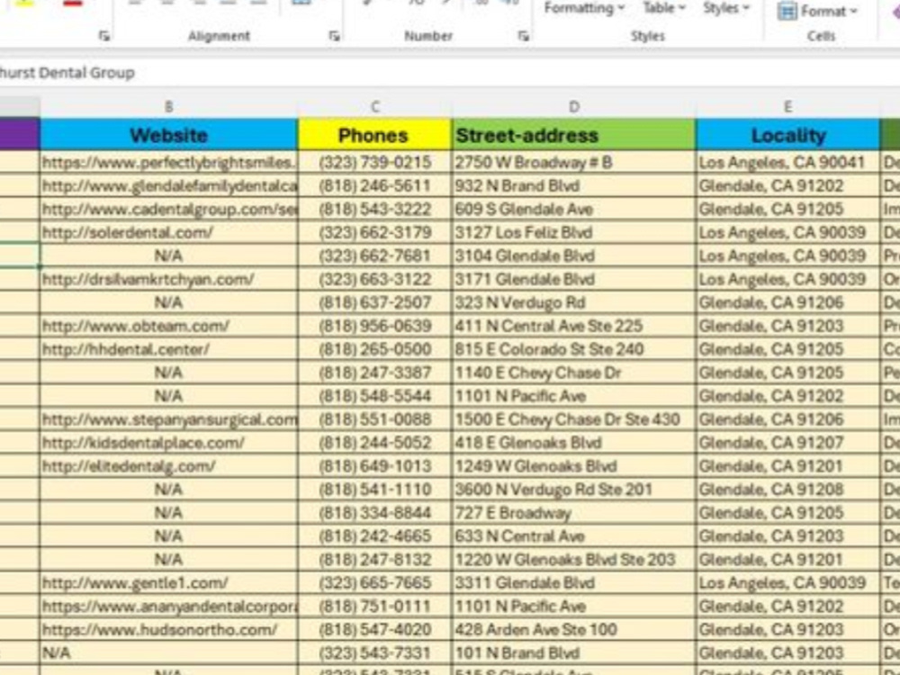Screen dimensions: 900x675
Task: Select N/A website cell beside (323) 662-7681
Action: point(169,256)
